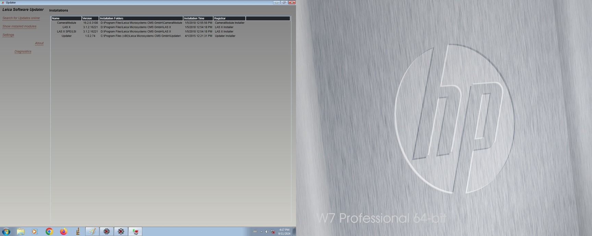
Task: Open the Windows Start menu
Action: (6, 232)
